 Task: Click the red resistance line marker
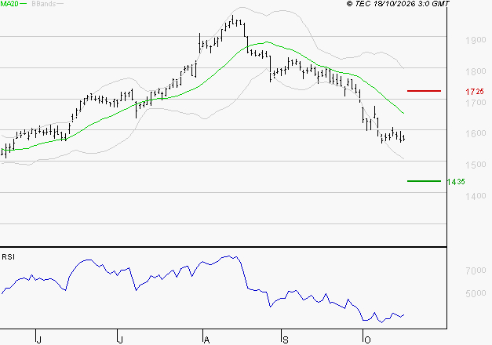tap(424, 91)
